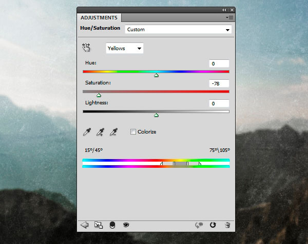Viewport: 308px width, 244px height.
Task: Click right outer falloff marker on color range
Action: point(200,163)
